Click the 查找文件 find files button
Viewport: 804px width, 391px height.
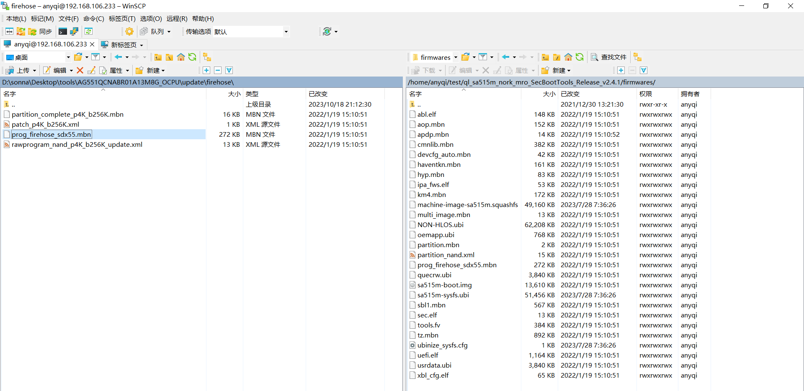click(x=609, y=57)
